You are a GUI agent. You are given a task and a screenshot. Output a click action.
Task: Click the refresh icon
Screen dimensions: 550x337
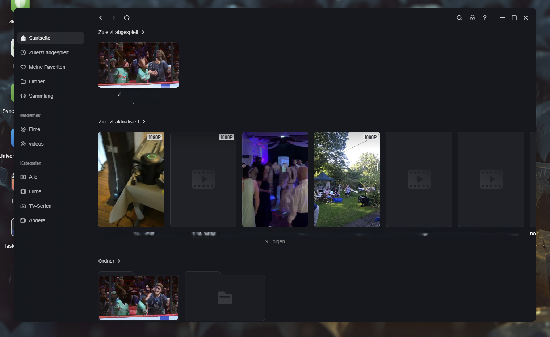127,18
